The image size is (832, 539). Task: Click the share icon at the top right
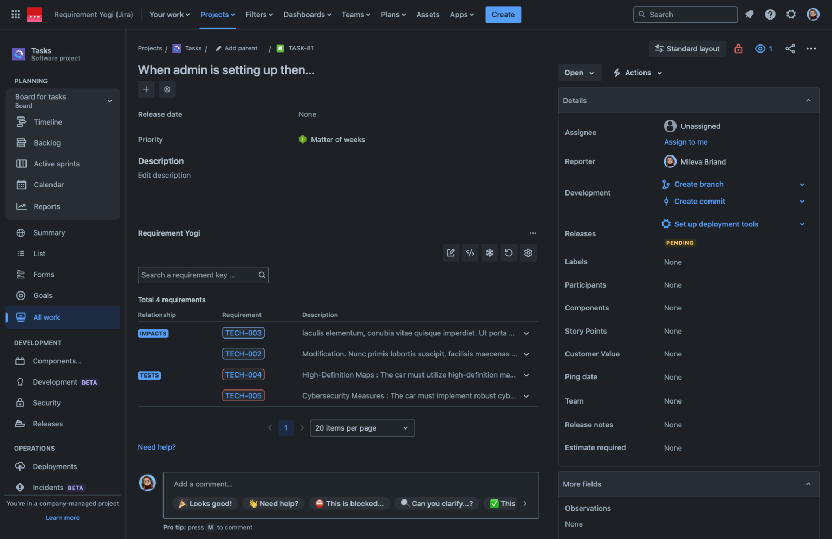click(x=790, y=48)
